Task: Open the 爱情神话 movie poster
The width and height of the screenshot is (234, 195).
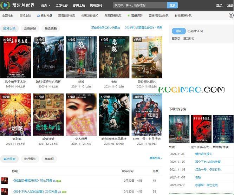Action: click(x=48, y=115)
